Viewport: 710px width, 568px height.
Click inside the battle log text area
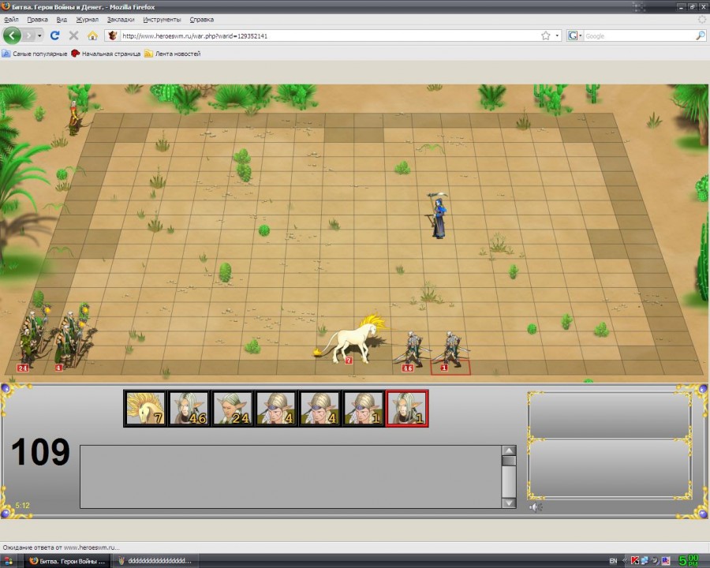click(290, 476)
